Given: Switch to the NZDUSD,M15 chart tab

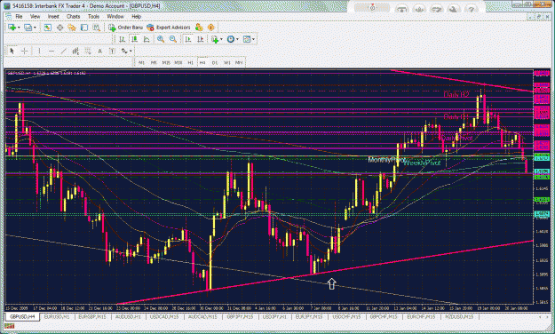Looking at the screenshot, I should [459, 316].
